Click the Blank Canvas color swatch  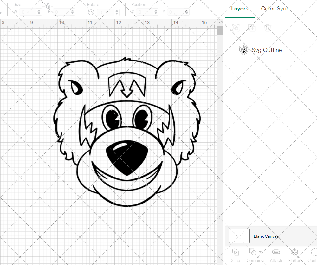(x=239, y=236)
